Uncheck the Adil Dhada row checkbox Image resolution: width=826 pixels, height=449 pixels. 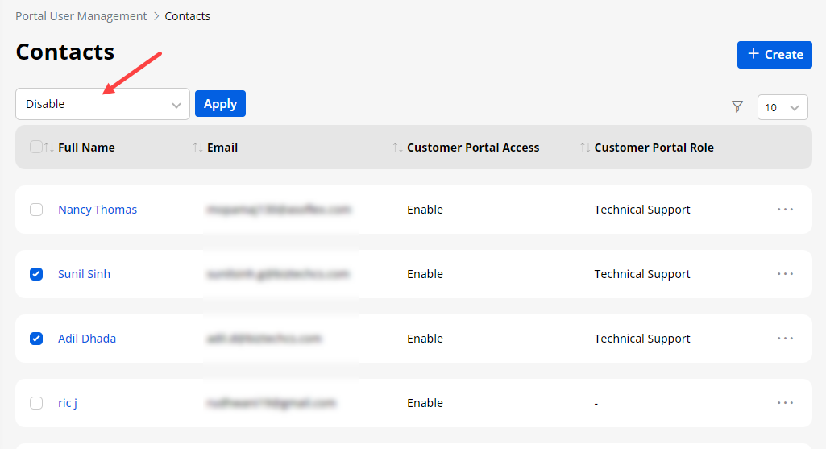pos(36,339)
